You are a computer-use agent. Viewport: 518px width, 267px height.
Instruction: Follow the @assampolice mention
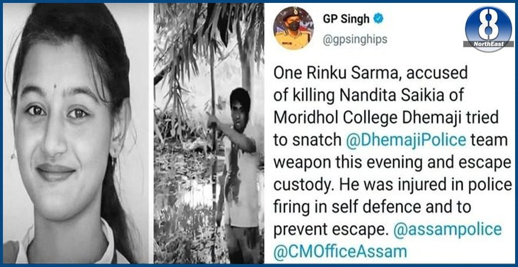click(447, 229)
